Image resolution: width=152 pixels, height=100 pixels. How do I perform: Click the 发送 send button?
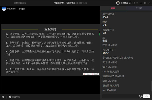pyautogui.click(x=146, y=96)
